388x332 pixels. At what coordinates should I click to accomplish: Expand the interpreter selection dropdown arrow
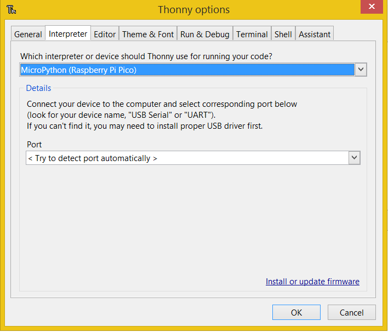point(361,70)
